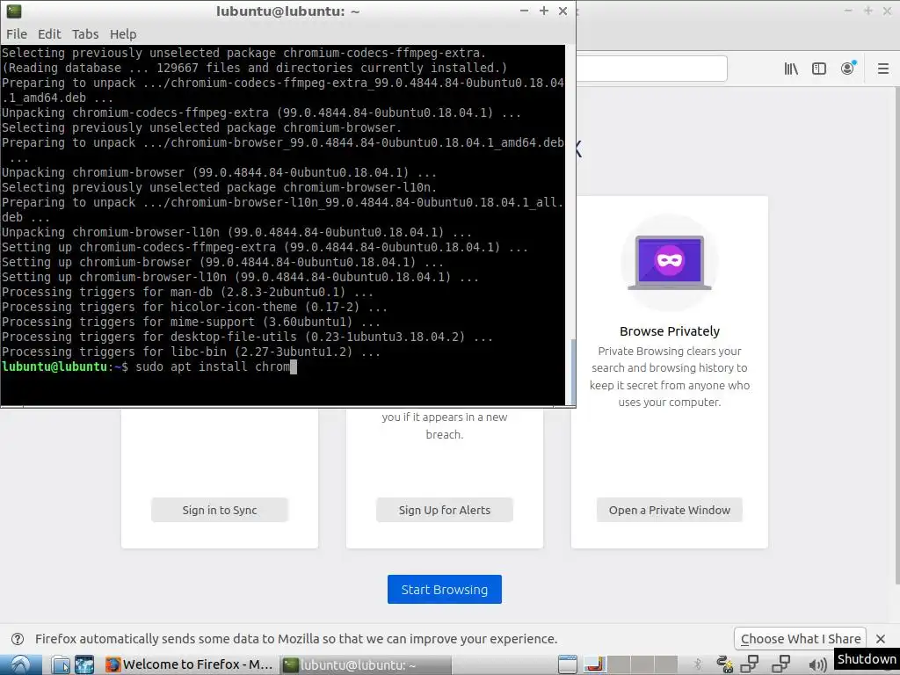Toggle Firefox sidebar icon
The width and height of the screenshot is (900, 675).
tap(819, 69)
